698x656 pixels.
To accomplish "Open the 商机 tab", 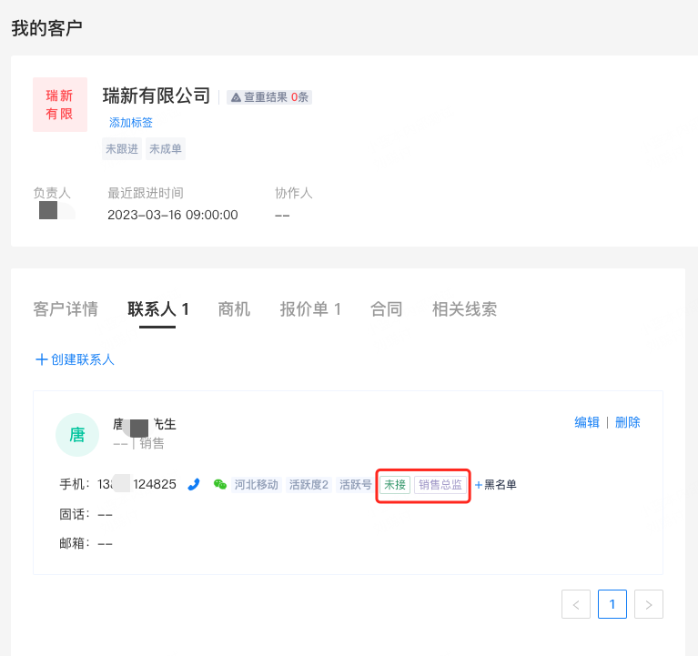I will tap(234, 309).
